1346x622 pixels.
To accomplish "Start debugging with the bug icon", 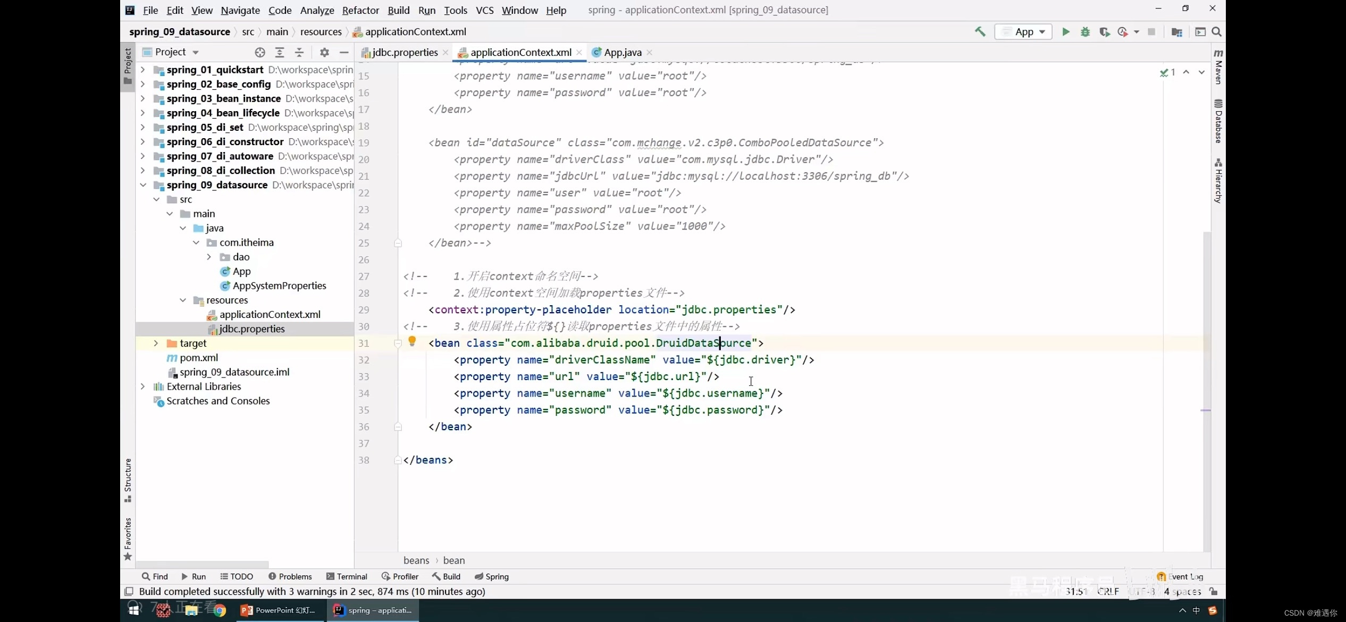I will tap(1085, 32).
